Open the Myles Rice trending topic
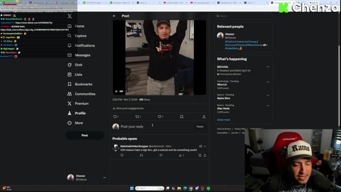Screen dimensions: 341x192 (x=224, y=98)
